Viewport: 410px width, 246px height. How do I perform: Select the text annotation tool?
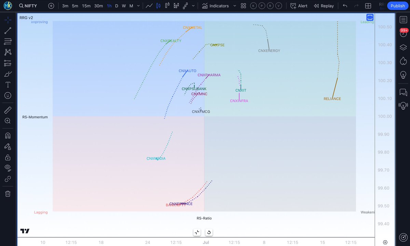click(8, 84)
